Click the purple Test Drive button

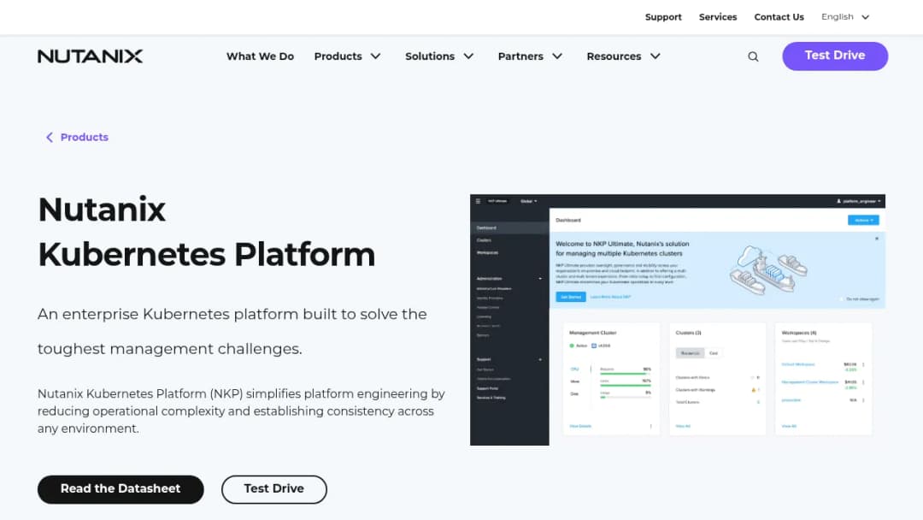(835, 56)
